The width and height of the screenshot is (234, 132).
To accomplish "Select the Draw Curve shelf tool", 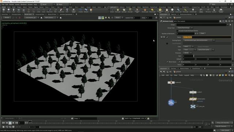I will [50, 10].
